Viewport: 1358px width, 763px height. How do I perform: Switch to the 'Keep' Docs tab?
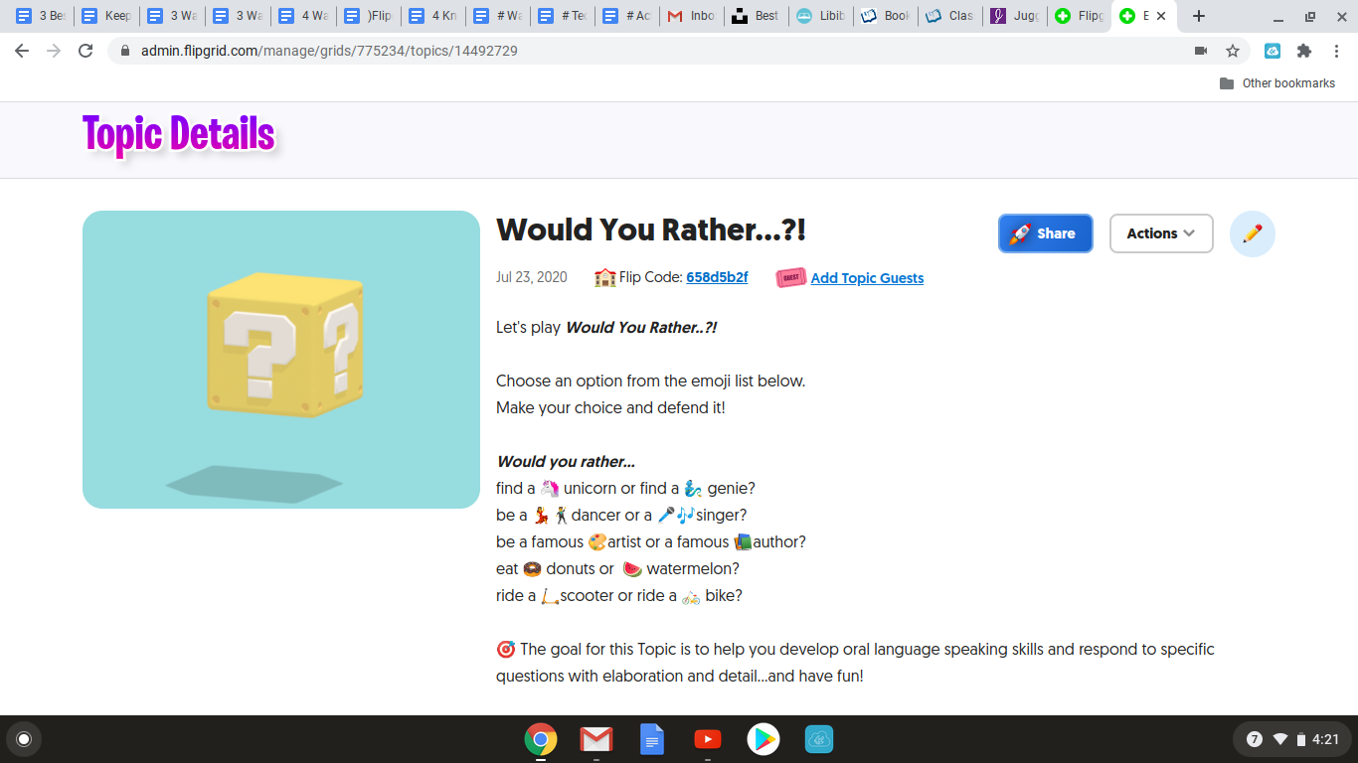[x=105, y=16]
